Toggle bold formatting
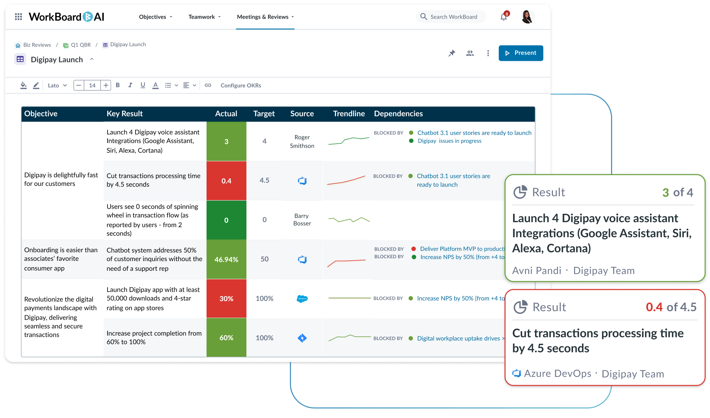Image resolution: width=710 pixels, height=418 pixels. [x=118, y=85]
